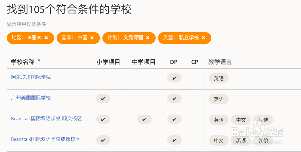Click 中文 language tag in 顺义校区 row
301x152 pixels.
[241, 120]
